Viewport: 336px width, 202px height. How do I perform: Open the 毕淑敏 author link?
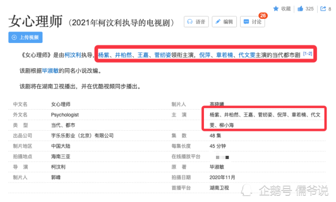[50, 71]
